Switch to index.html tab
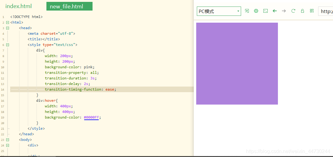The width and height of the screenshot is (333, 157). click(x=19, y=6)
